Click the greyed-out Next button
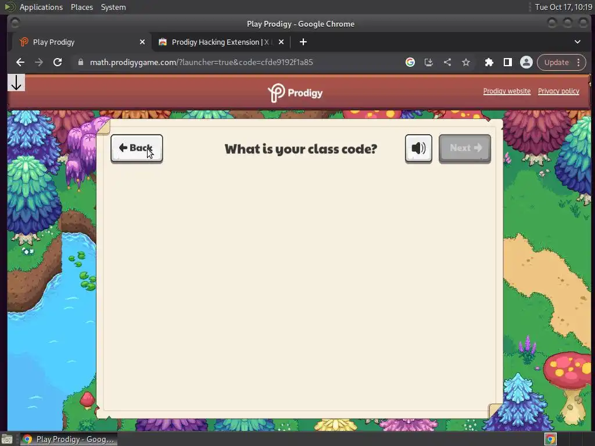 [x=464, y=148]
